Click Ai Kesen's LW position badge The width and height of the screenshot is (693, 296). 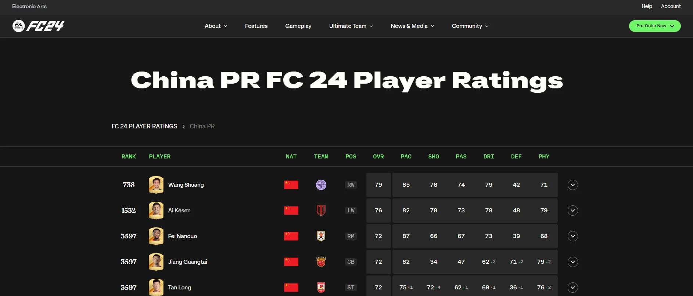(351, 211)
